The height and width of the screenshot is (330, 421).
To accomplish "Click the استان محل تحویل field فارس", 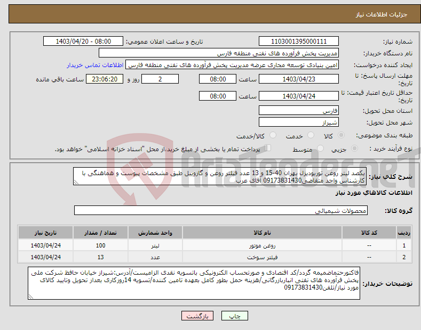I will [299, 110].
